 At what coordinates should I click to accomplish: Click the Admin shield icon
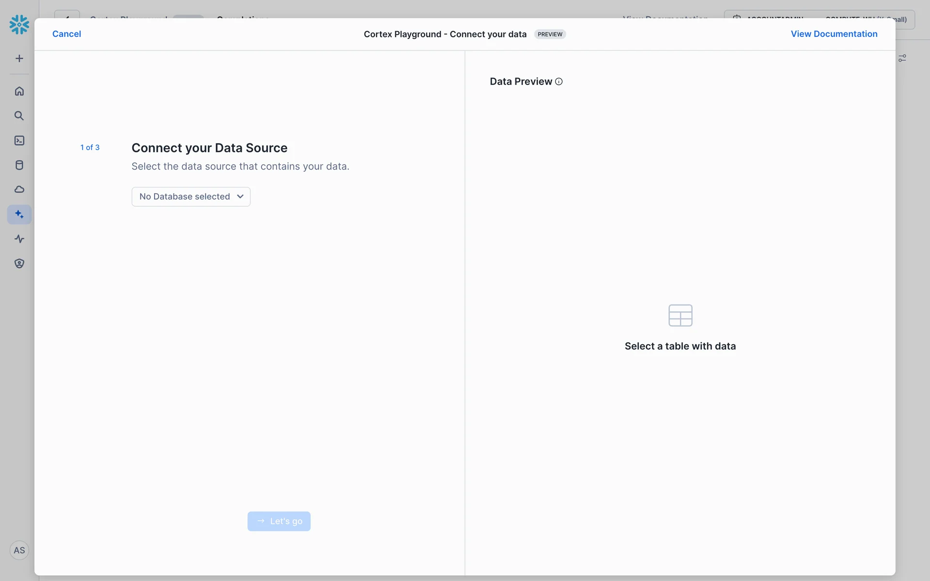coord(19,263)
